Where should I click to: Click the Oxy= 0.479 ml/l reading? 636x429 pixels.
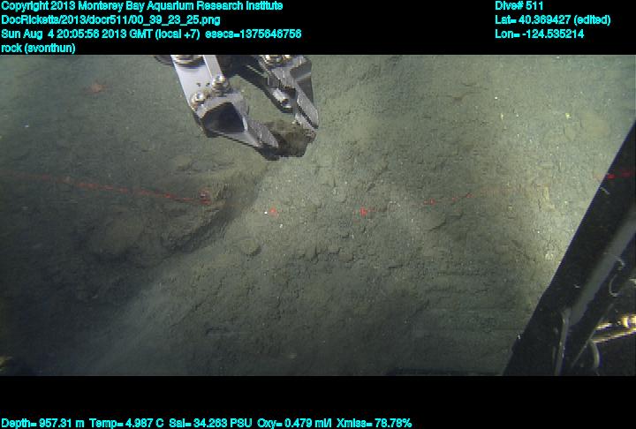294,424
